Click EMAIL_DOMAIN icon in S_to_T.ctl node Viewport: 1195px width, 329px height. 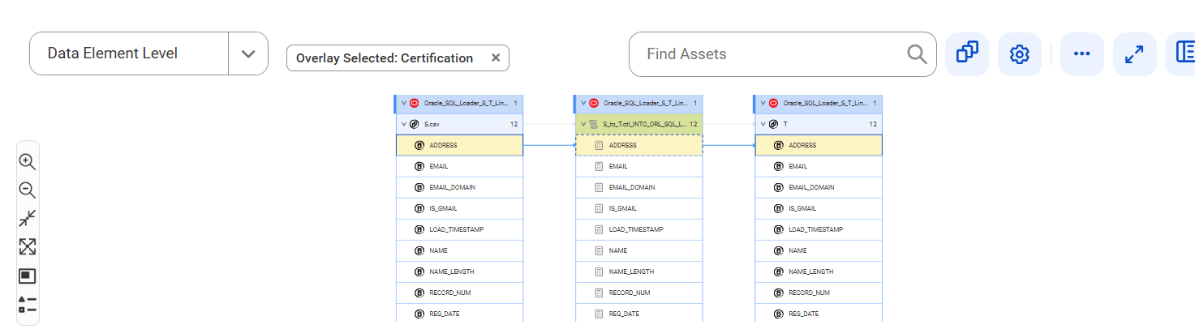click(x=599, y=187)
